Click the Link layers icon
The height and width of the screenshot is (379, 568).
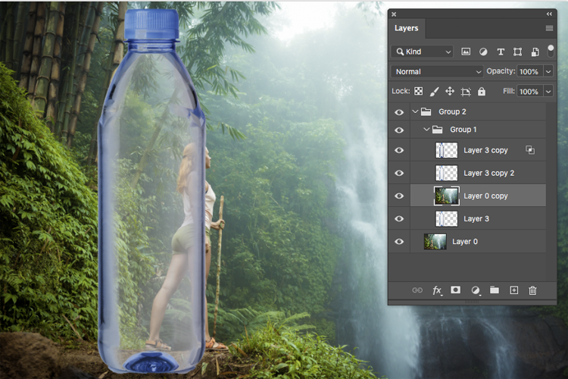[x=417, y=290]
